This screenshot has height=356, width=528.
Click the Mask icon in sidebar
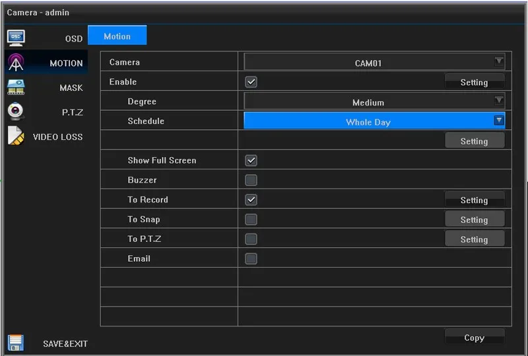pyautogui.click(x=16, y=87)
